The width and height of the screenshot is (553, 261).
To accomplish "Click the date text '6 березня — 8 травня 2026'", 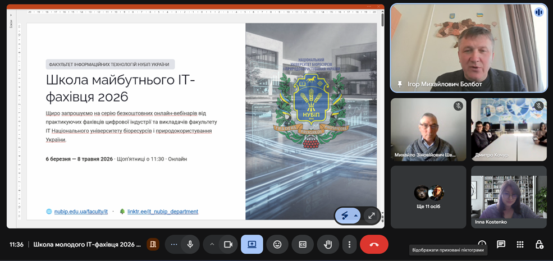I will [x=79, y=159].
